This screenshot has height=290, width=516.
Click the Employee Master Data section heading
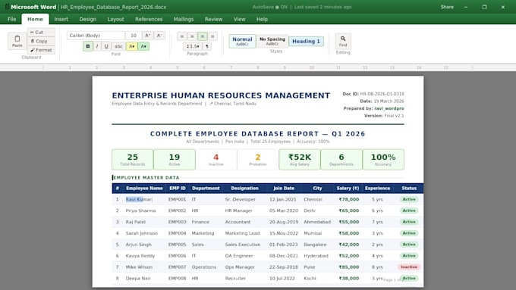pos(146,178)
